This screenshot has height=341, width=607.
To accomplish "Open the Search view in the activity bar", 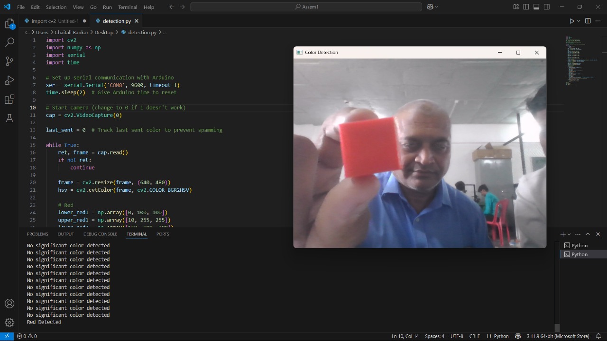I will click(9, 43).
